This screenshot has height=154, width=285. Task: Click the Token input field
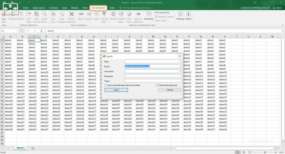coord(153,81)
